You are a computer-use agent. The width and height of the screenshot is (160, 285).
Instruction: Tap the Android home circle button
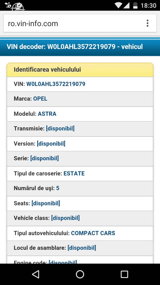(80, 274)
